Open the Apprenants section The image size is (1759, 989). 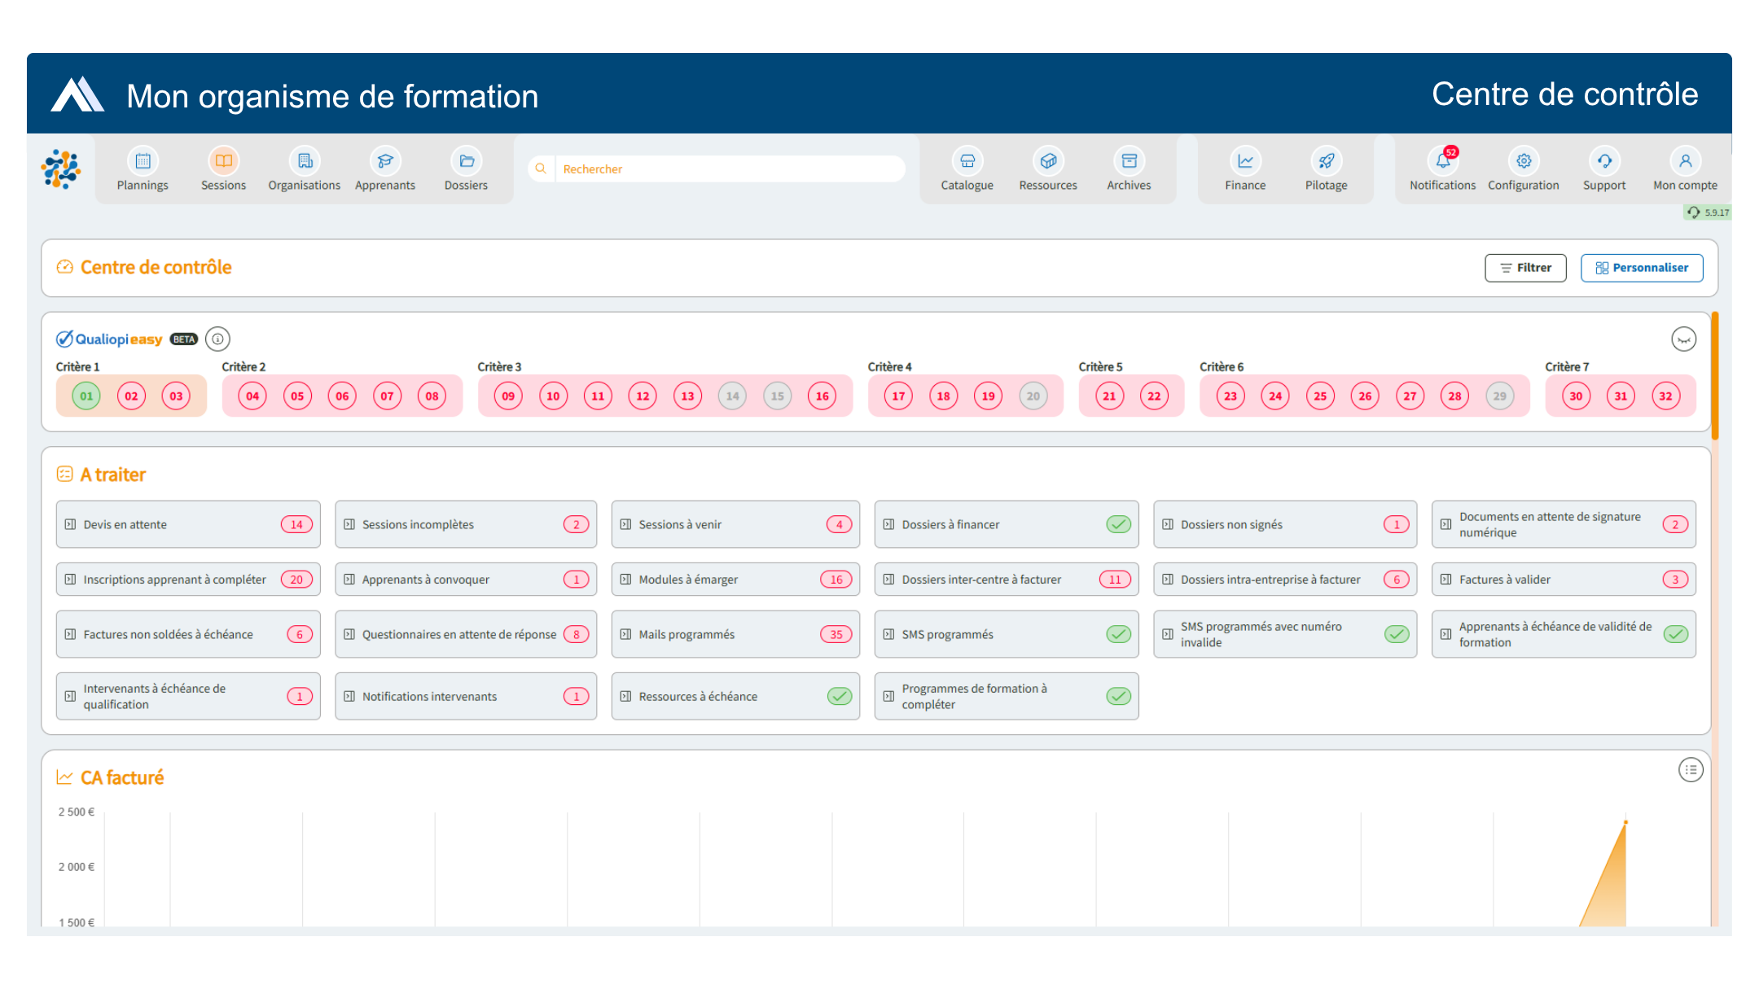385,169
